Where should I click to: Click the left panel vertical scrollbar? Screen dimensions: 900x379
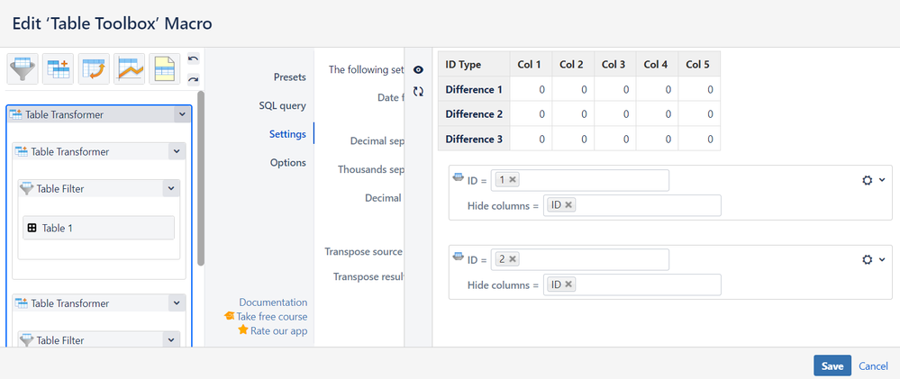201,180
